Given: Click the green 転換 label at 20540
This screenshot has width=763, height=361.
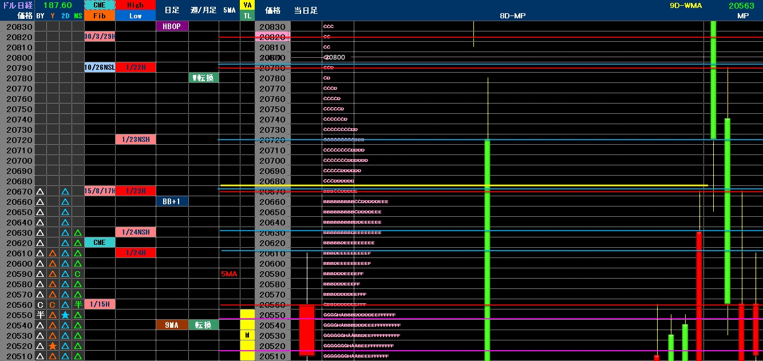Looking at the screenshot, I should (204, 325).
